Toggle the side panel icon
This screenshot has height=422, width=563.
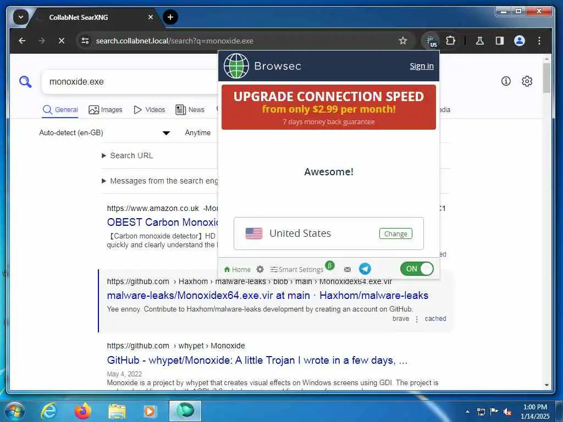[x=499, y=41]
